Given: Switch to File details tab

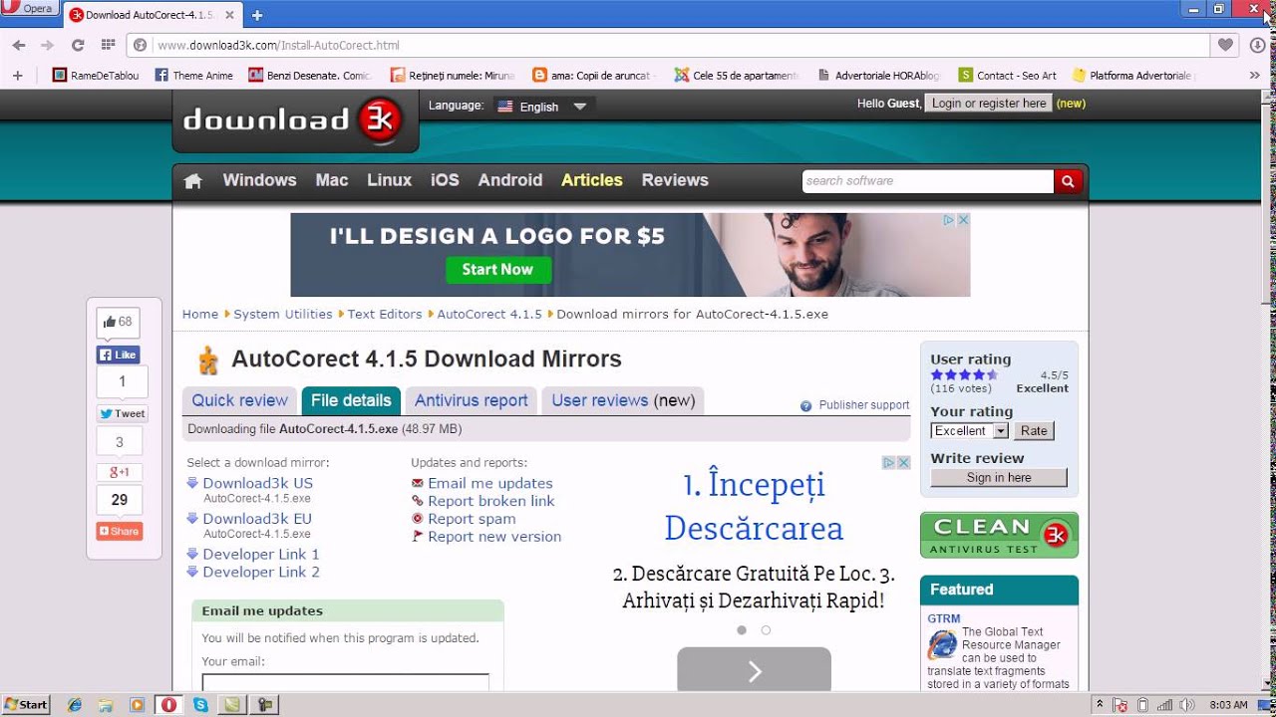Looking at the screenshot, I should (x=351, y=400).
